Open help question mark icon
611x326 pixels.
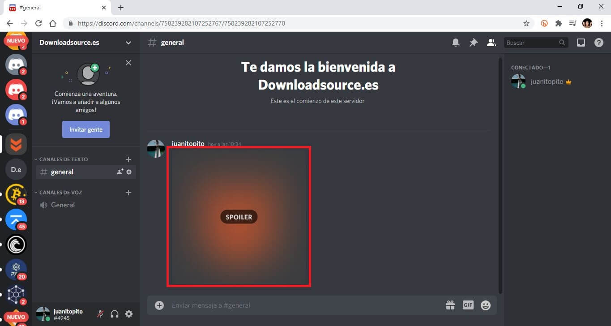(599, 43)
